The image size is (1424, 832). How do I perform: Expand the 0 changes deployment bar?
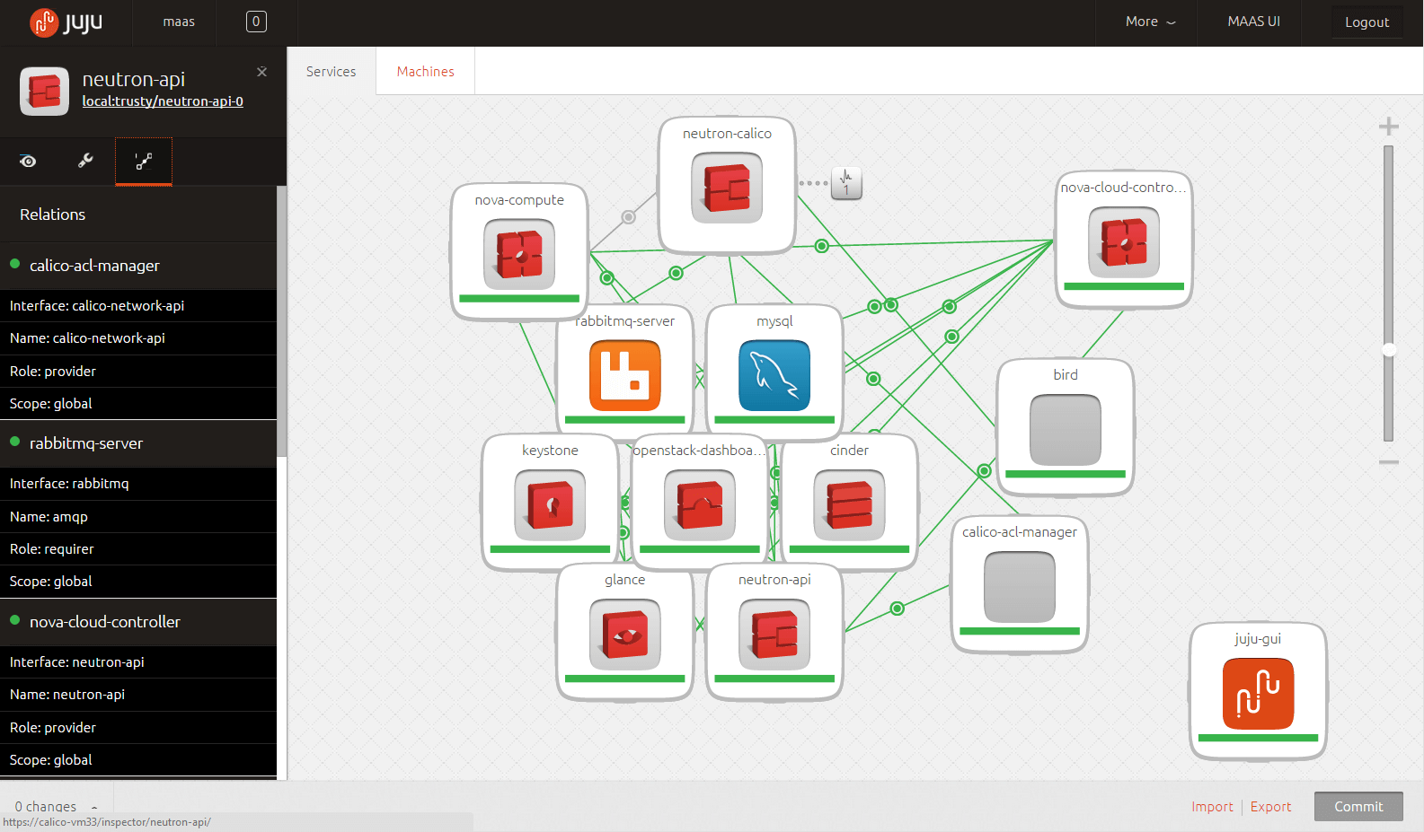pyautogui.click(x=56, y=806)
